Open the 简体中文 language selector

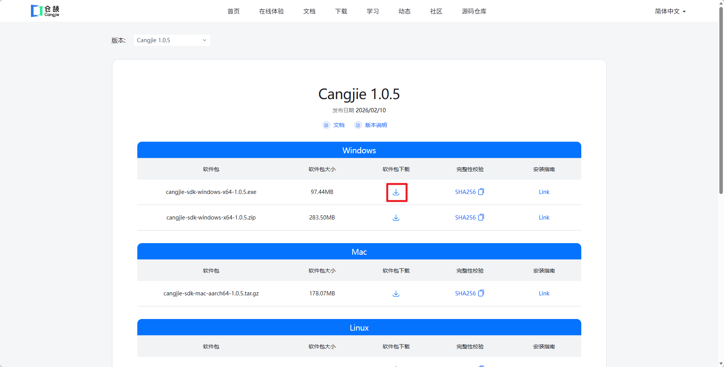[670, 11]
